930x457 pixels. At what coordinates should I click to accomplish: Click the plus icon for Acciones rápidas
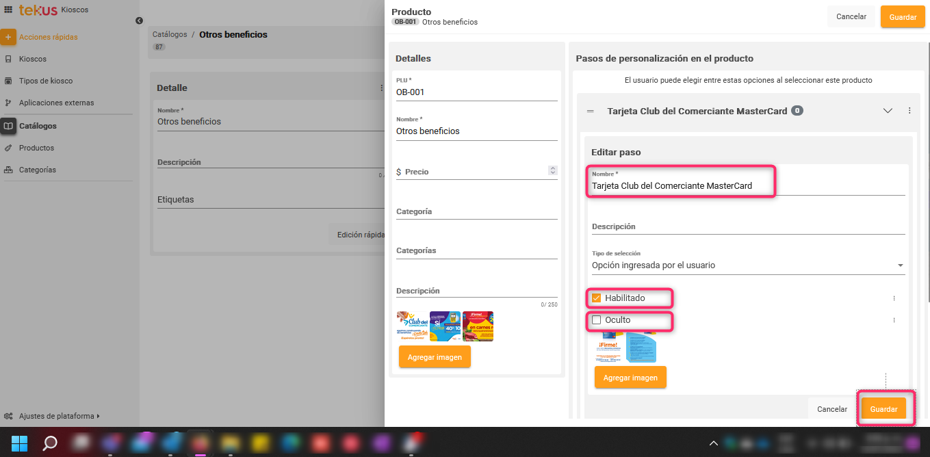8,37
